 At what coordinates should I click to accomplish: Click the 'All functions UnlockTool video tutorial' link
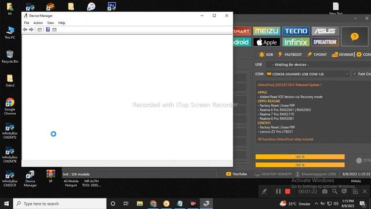tap(285, 139)
